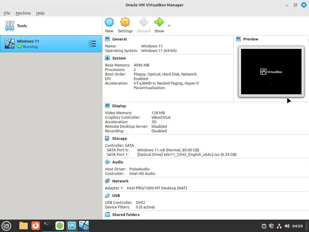Switch to the Windows 11 VM taskbar window
The width and height of the screenshot is (309, 232).
[x=84, y=226]
